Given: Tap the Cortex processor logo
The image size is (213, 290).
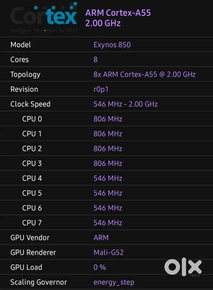Looking at the screenshot, I should pyautogui.click(x=44, y=18).
